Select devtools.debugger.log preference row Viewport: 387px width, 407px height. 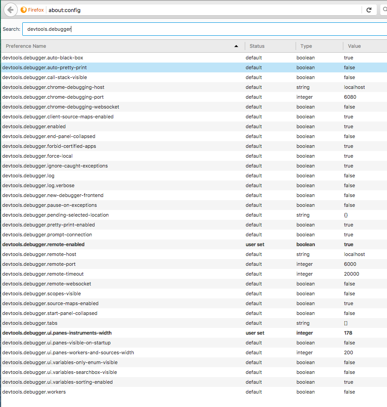click(x=194, y=176)
